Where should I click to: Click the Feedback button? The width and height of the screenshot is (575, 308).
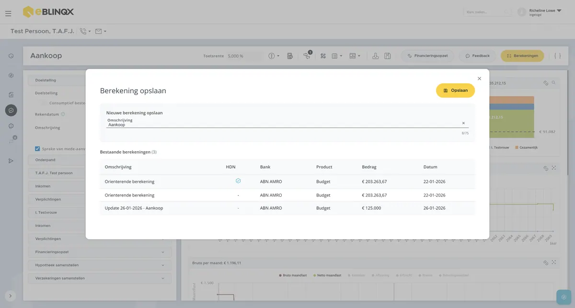477,56
